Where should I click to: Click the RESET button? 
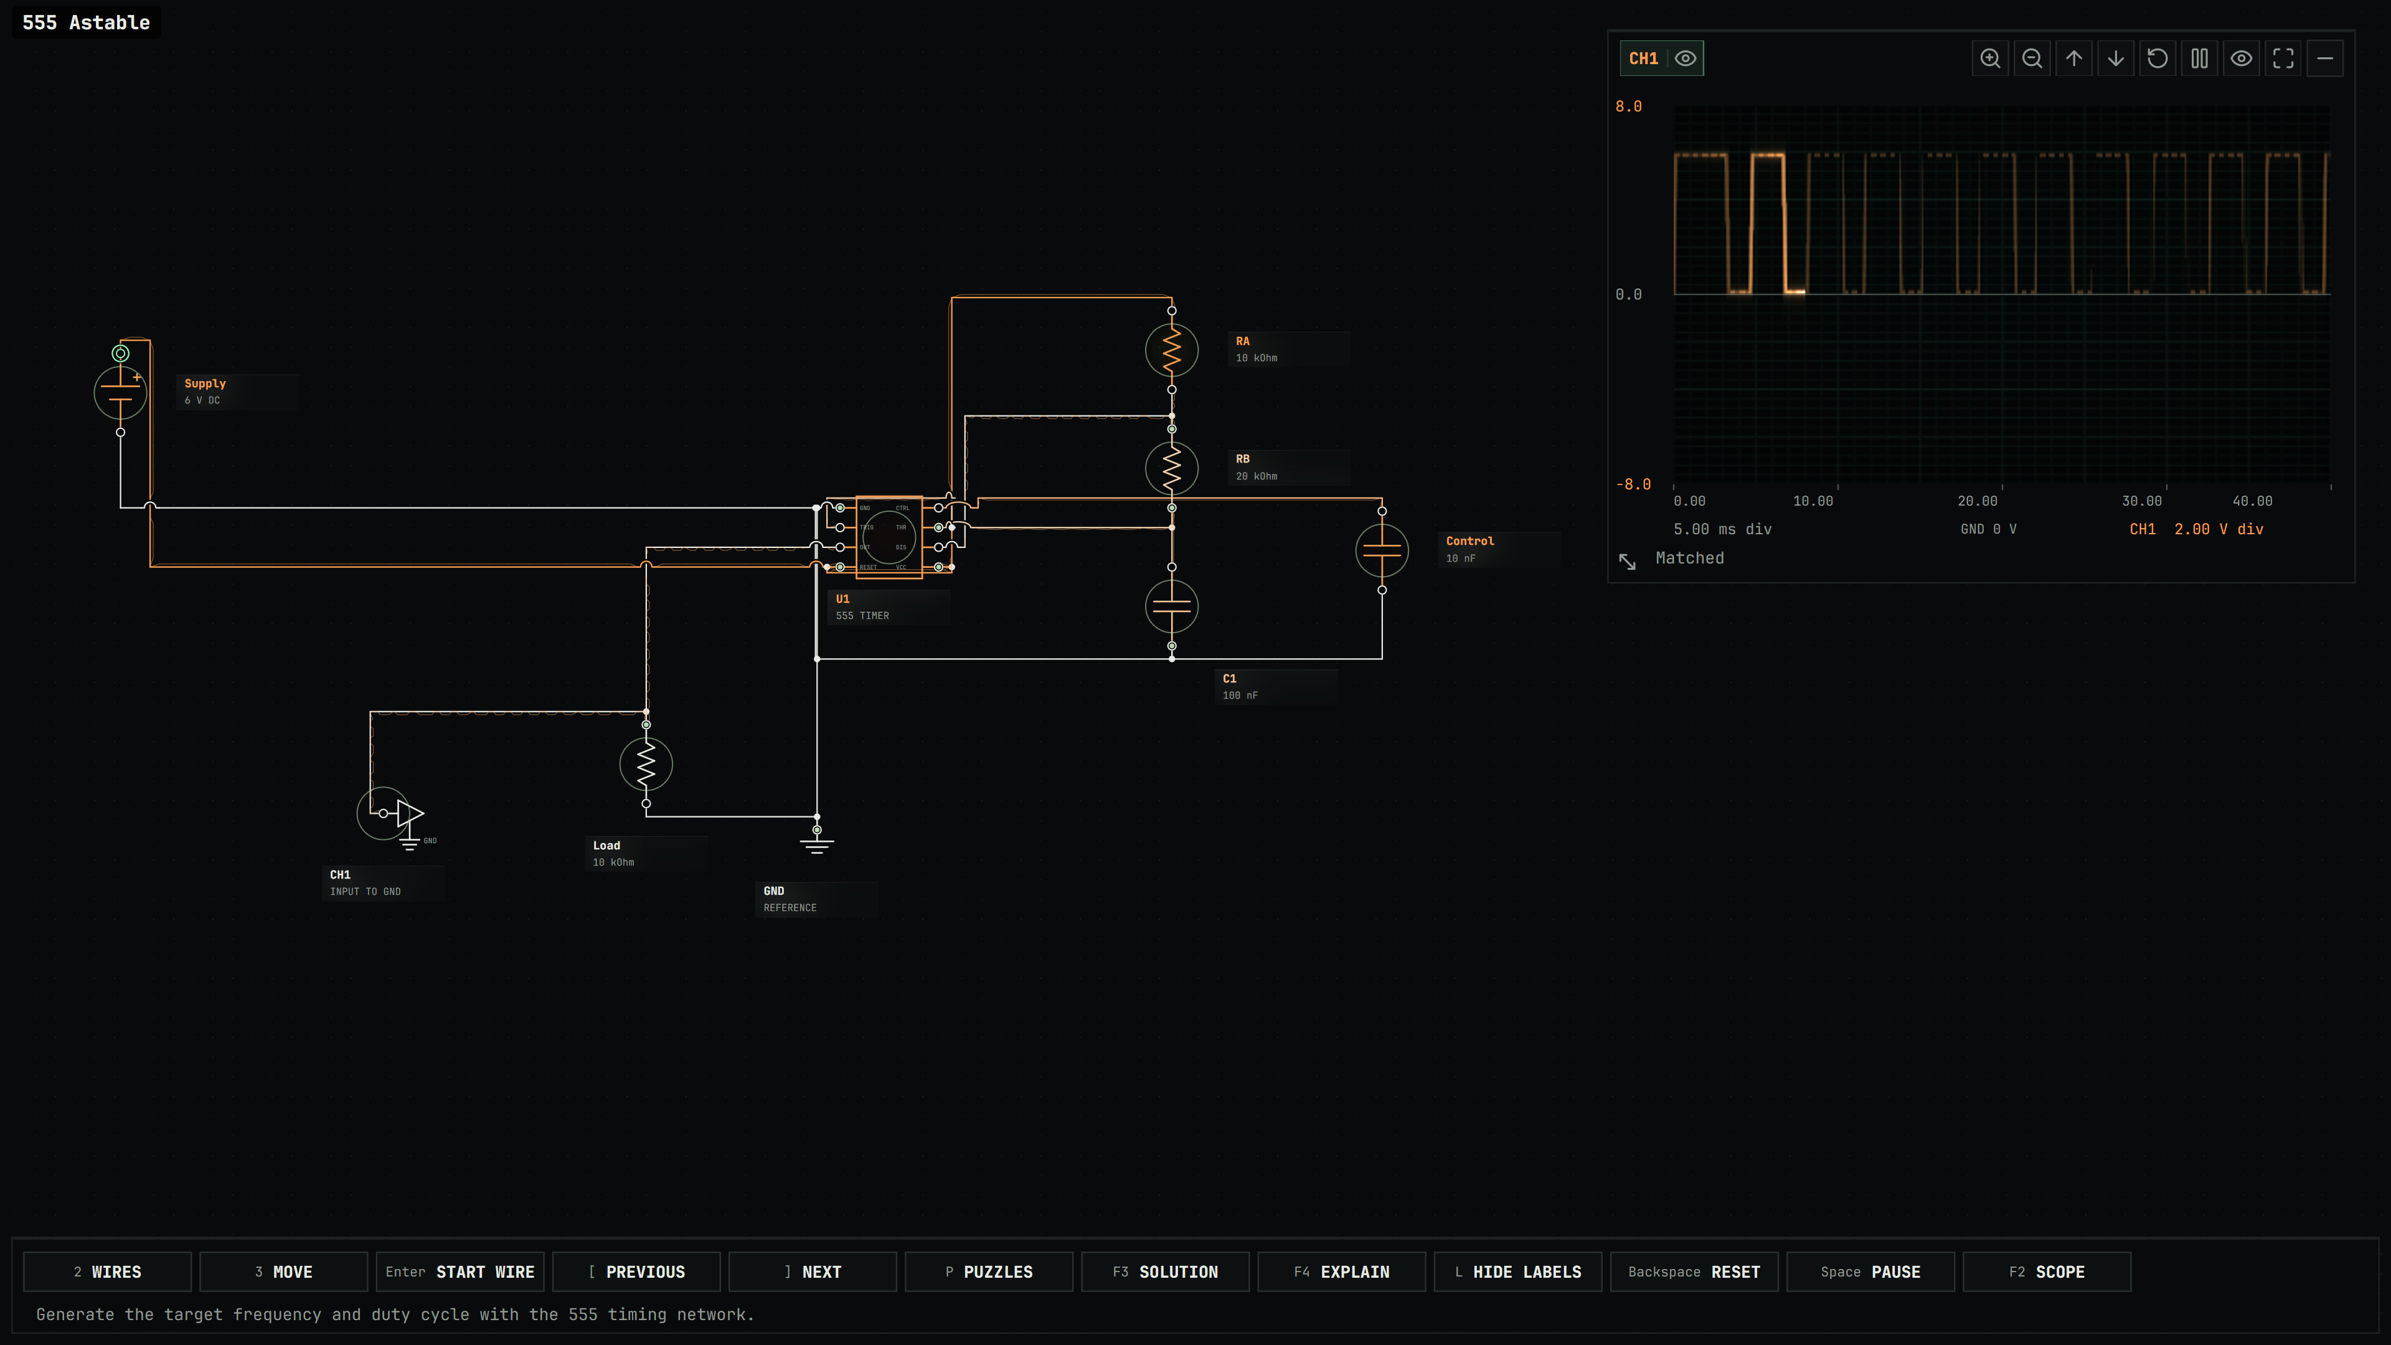(1695, 1272)
